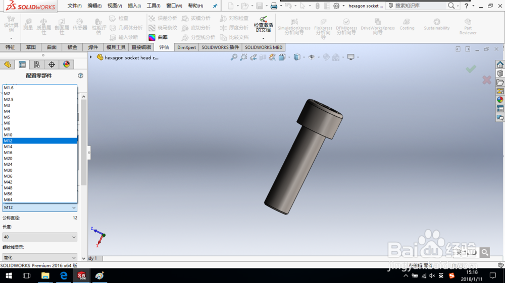This screenshot has width=505, height=283.
Task: Expand hexagon socket head tree arrow
Action: pos(91,57)
